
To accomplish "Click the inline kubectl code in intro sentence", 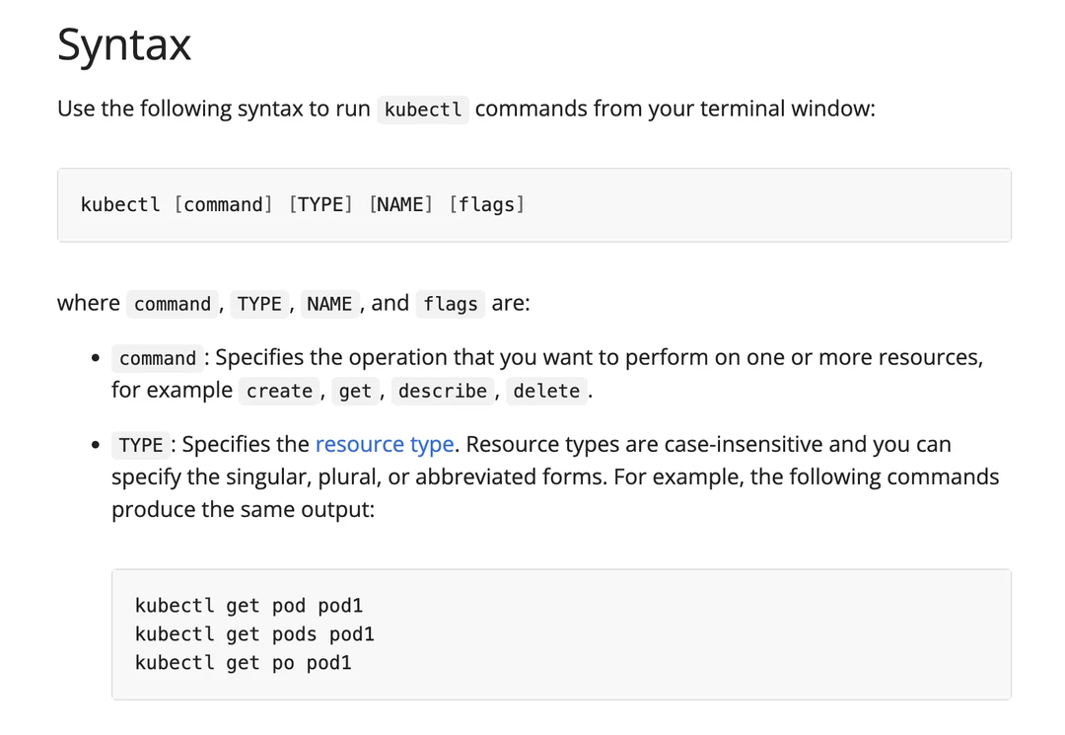I will click(423, 110).
